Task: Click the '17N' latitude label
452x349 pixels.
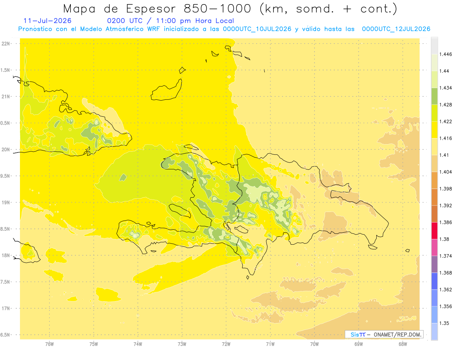Action: tap(6, 308)
